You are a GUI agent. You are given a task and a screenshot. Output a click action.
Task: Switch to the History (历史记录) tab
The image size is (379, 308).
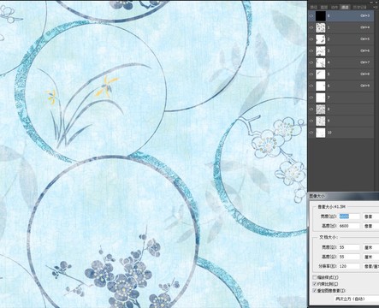[x=359, y=7]
